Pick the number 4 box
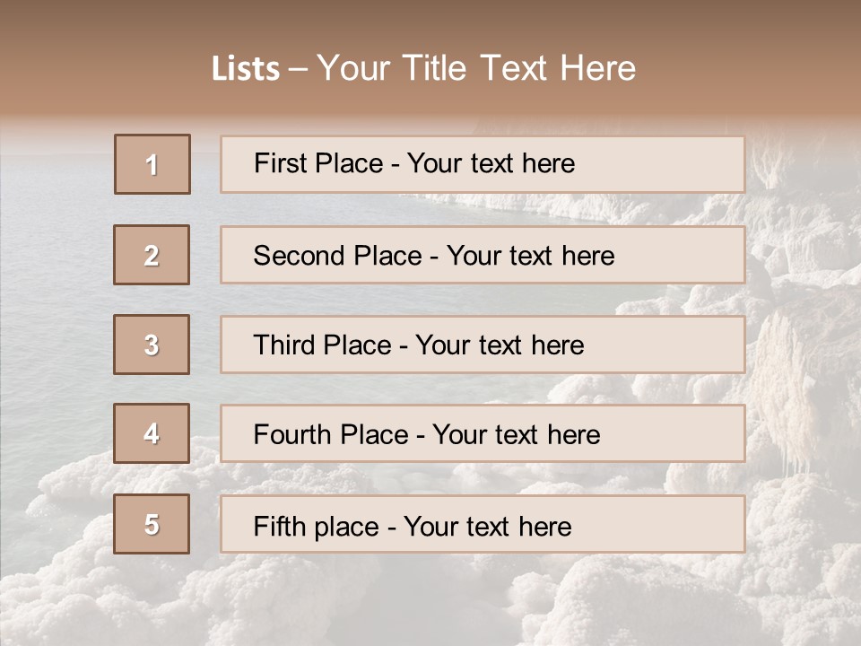The image size is (861, 646). (x=152, y=433)
